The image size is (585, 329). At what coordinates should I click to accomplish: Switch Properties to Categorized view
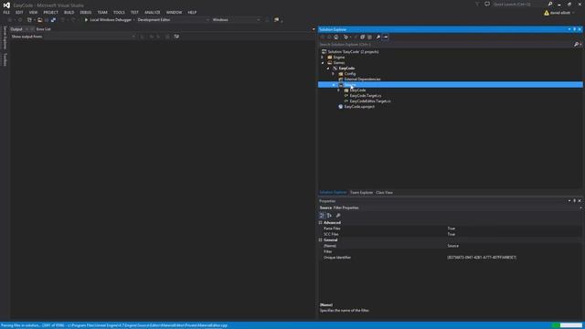322,216
